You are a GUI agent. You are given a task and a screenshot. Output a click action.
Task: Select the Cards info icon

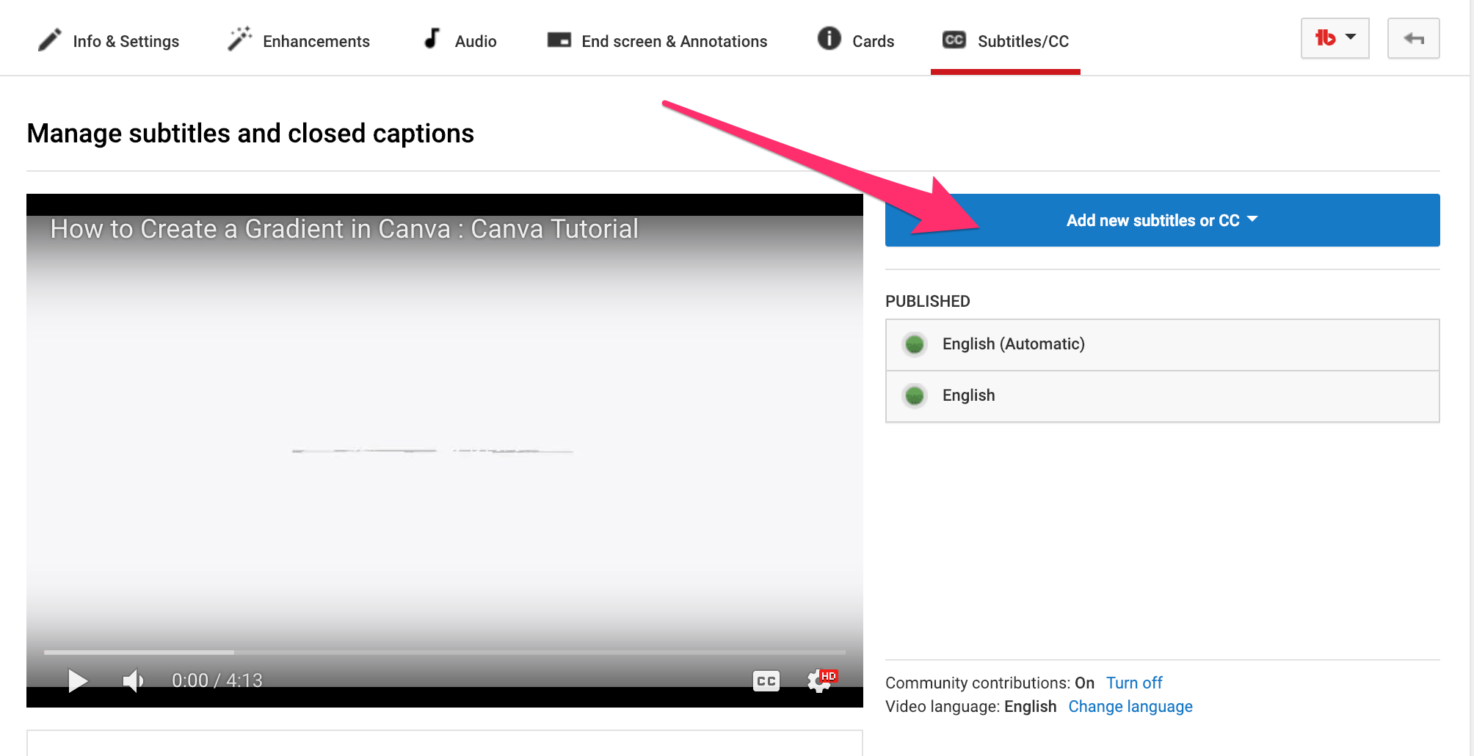[x=828, y=40]
